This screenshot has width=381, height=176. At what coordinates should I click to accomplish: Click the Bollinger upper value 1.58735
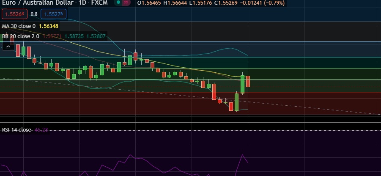pyautogui.click(x=74, y=36)
